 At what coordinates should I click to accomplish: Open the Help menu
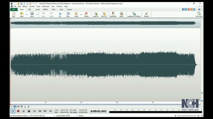[x=66, y=6]
